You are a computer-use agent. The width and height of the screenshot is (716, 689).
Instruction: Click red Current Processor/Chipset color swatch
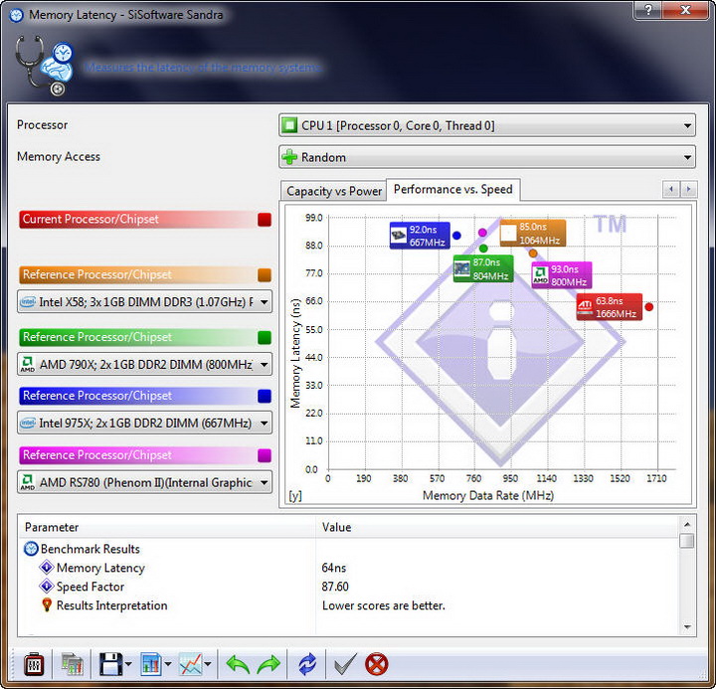click(x=265, y=220)
